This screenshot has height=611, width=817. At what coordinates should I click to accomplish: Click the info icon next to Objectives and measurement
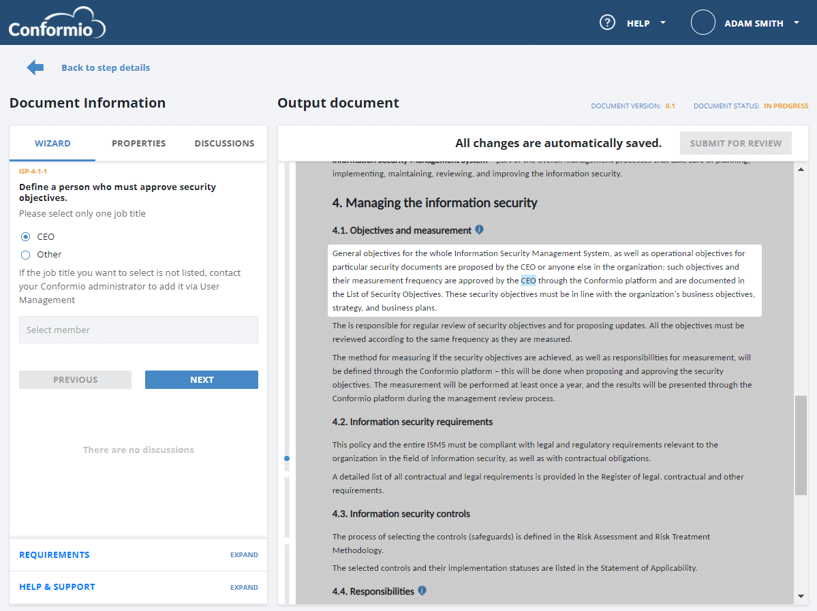(479, 230)
